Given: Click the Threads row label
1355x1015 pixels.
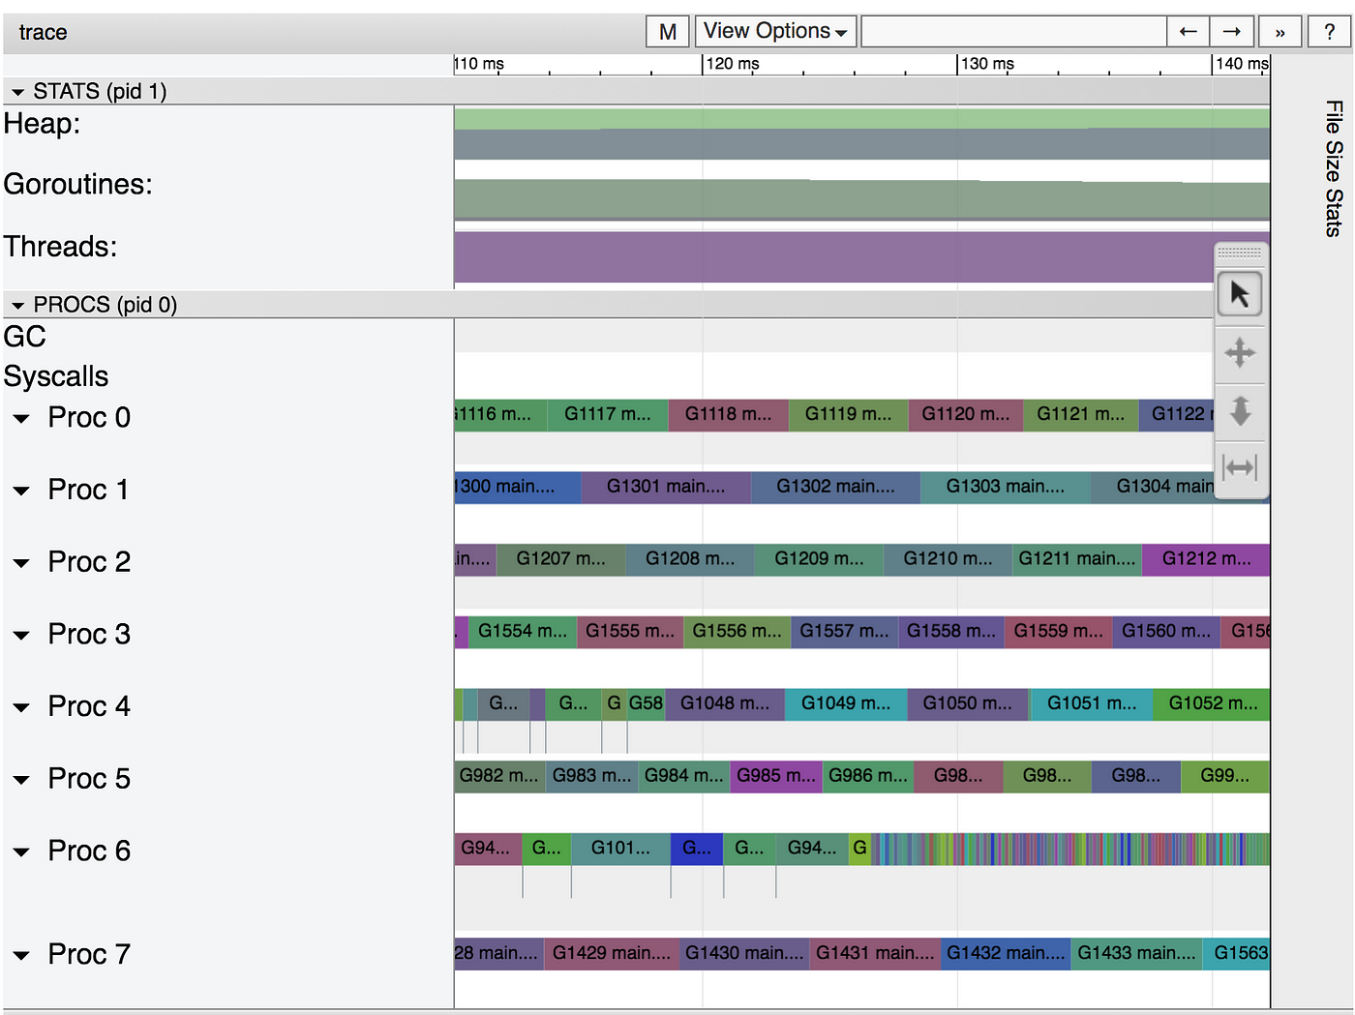Looking at the screenshot, I should tap(60, 247).
